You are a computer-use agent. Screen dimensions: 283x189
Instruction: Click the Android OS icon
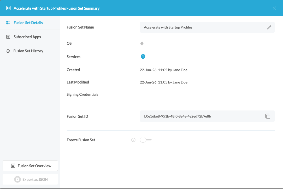click(142, 43)
